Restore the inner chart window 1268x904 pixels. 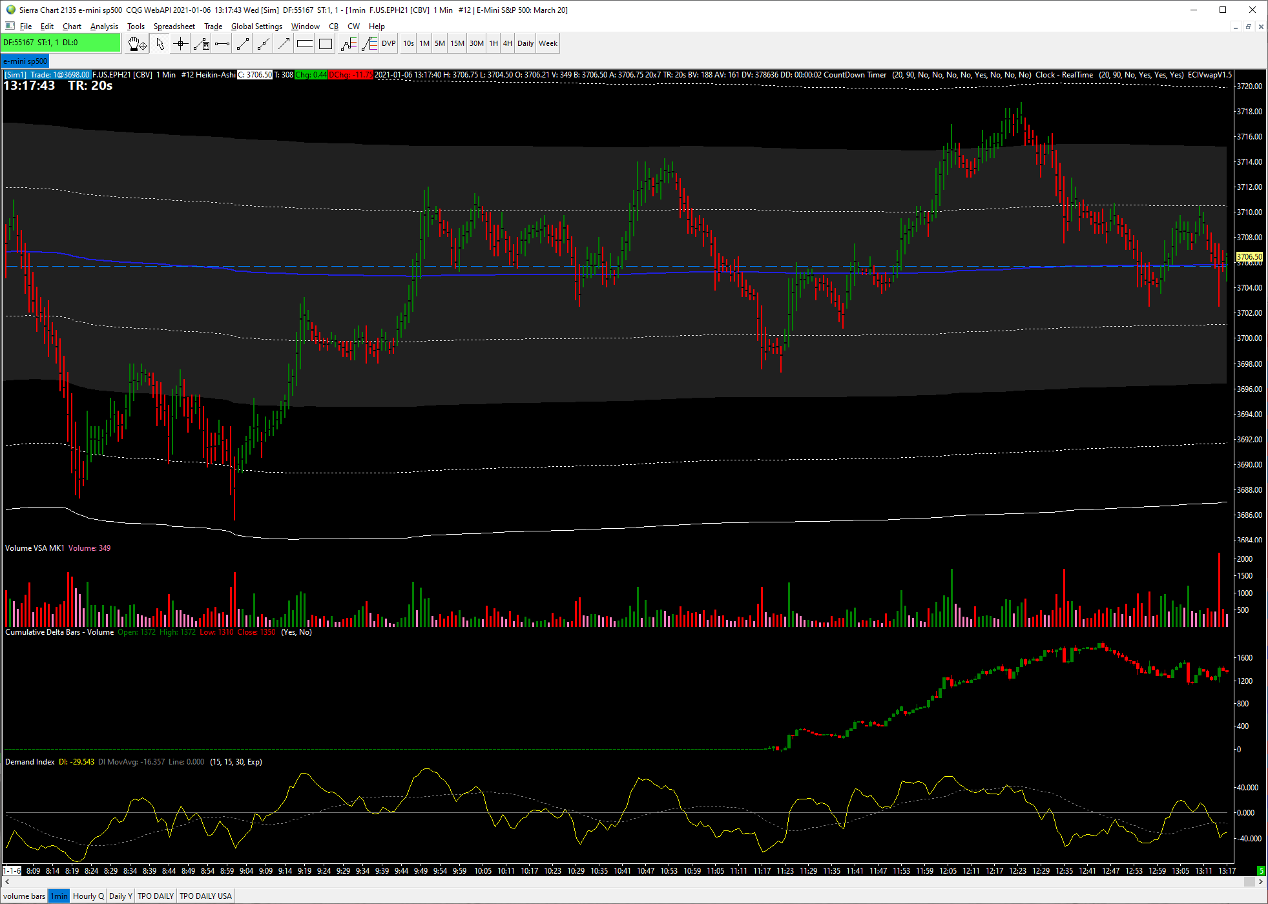(x=1248, y=26)
